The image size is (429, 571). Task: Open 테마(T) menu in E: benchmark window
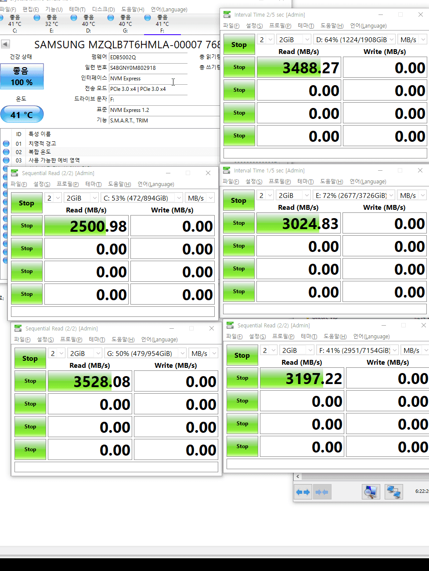305,182
